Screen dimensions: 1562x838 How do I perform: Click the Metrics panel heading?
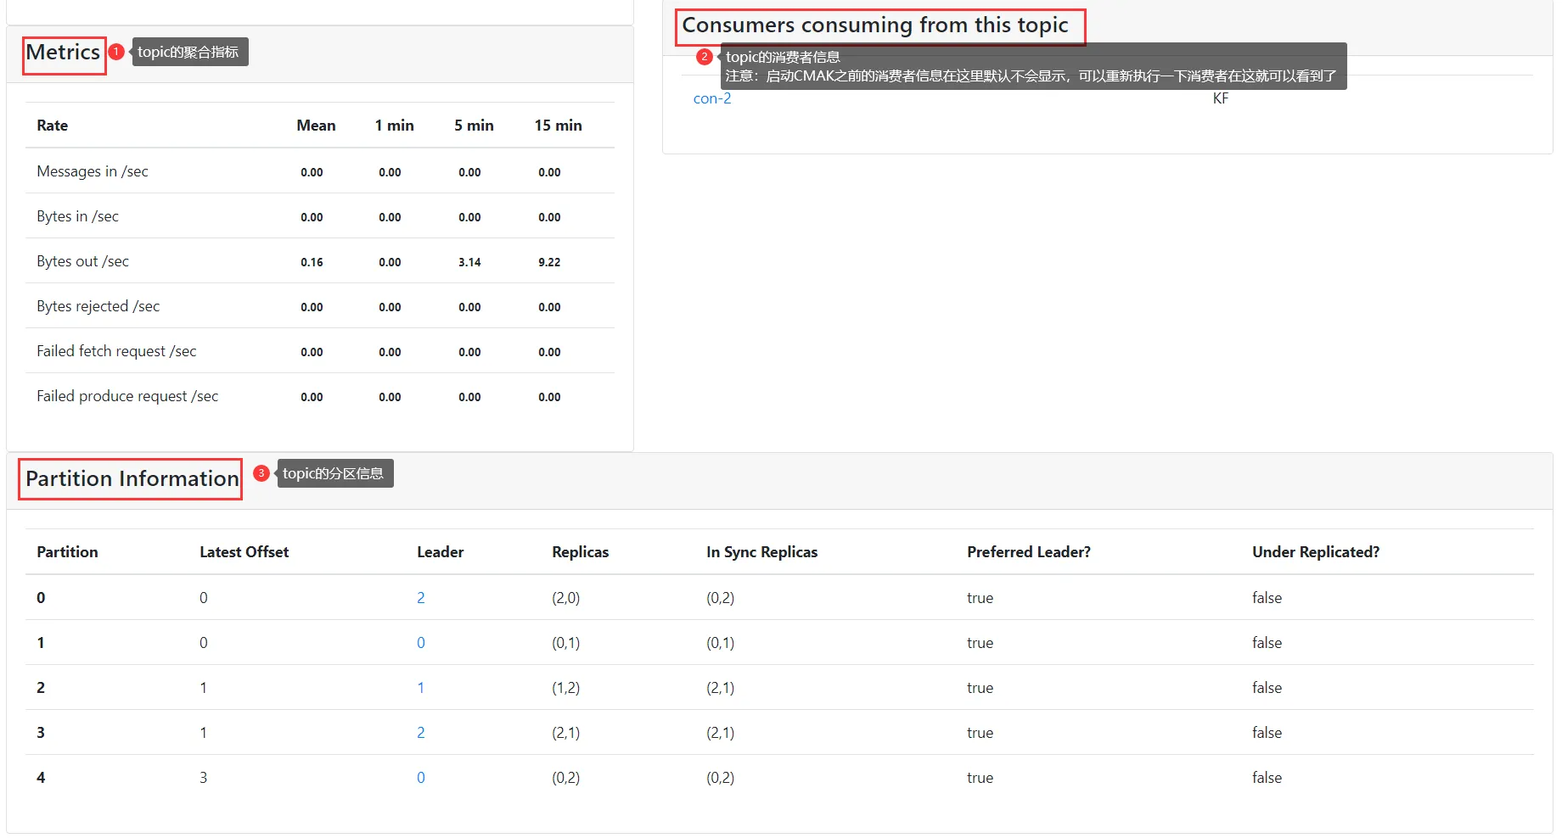pyautogui.click(x=63, y=53)
